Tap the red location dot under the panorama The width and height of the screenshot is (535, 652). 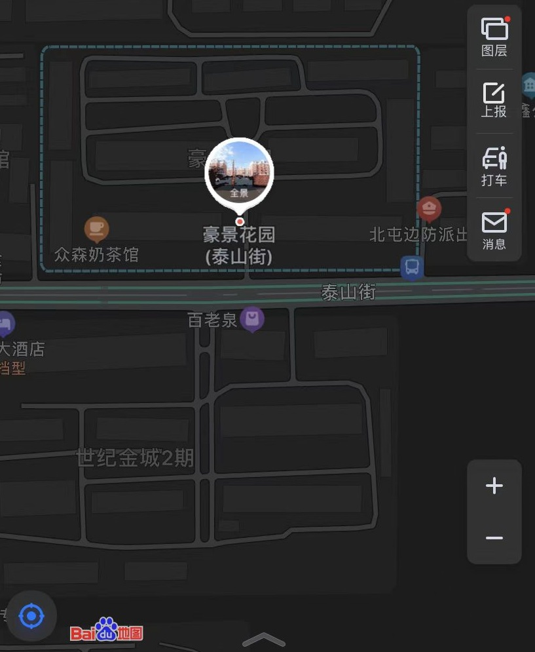pyautogui.click(x=240, y=221)
